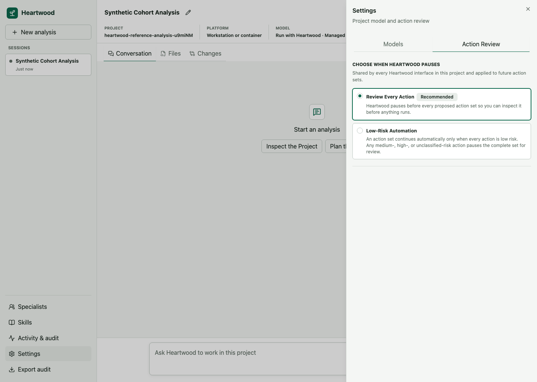The image size is (537, 382).
Task: Close the Settings panel
Action: 528,9
